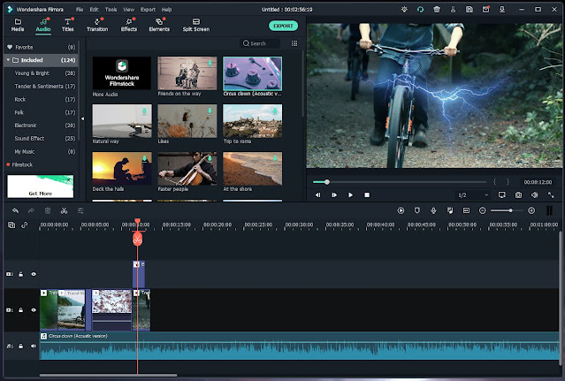
Task: Hide the top video track using eye icon
Action: (x=34, y=274)
